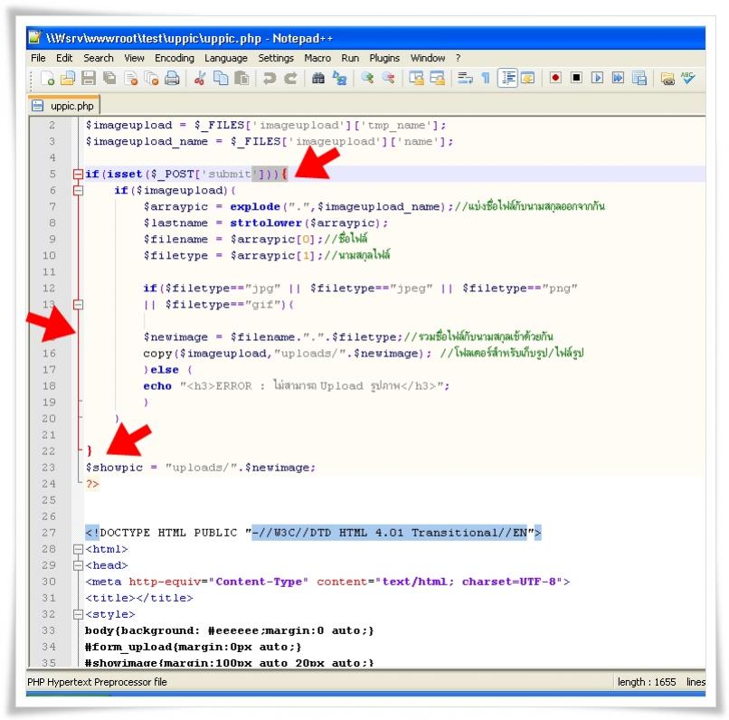Open the View menu
Screen dimensions: 729x720
coord(134,58)
